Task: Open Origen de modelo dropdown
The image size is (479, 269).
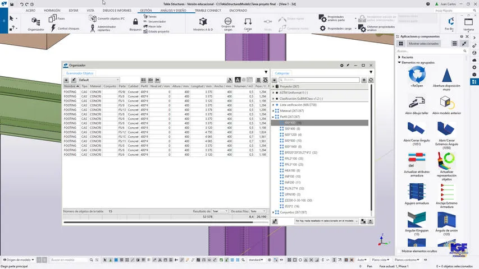Action: pyautogui.click(x=19, y=260)
